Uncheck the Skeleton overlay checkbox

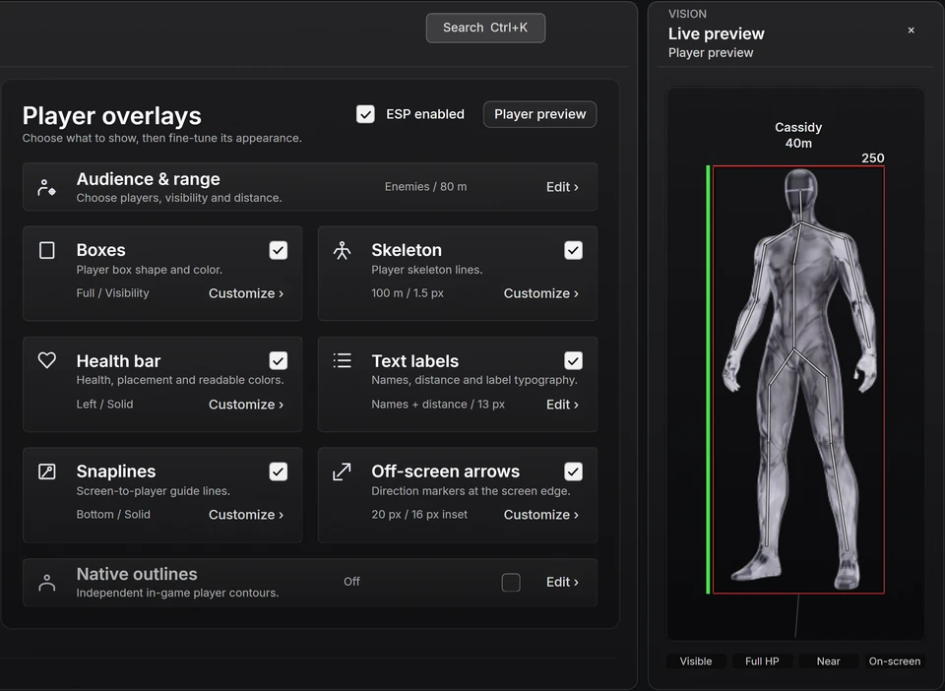[x=573, y=250]
